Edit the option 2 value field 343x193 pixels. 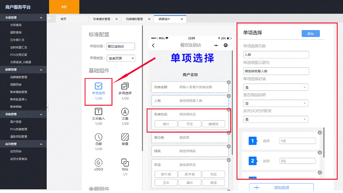tap(298, 161)
